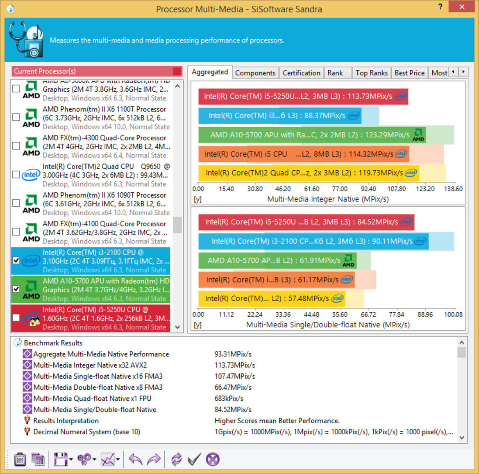Open the Top Ranks tab
The image size is (479, 474).
[x=372, y=73]
